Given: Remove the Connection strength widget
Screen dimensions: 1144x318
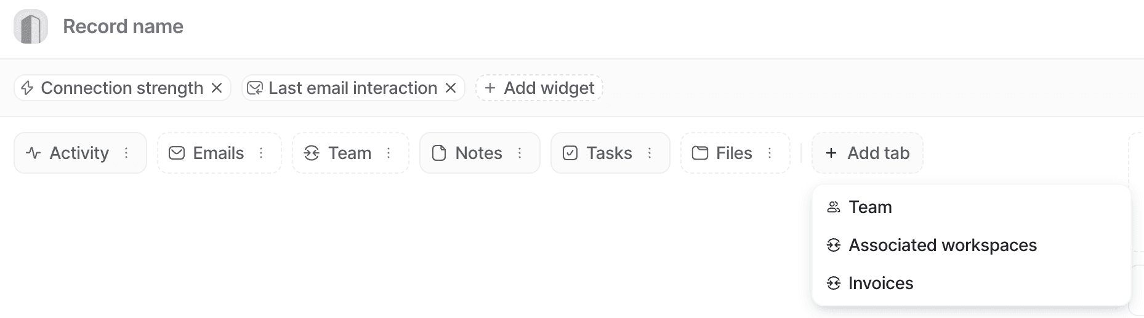Looking at the screenshot, I should point(217,88).
